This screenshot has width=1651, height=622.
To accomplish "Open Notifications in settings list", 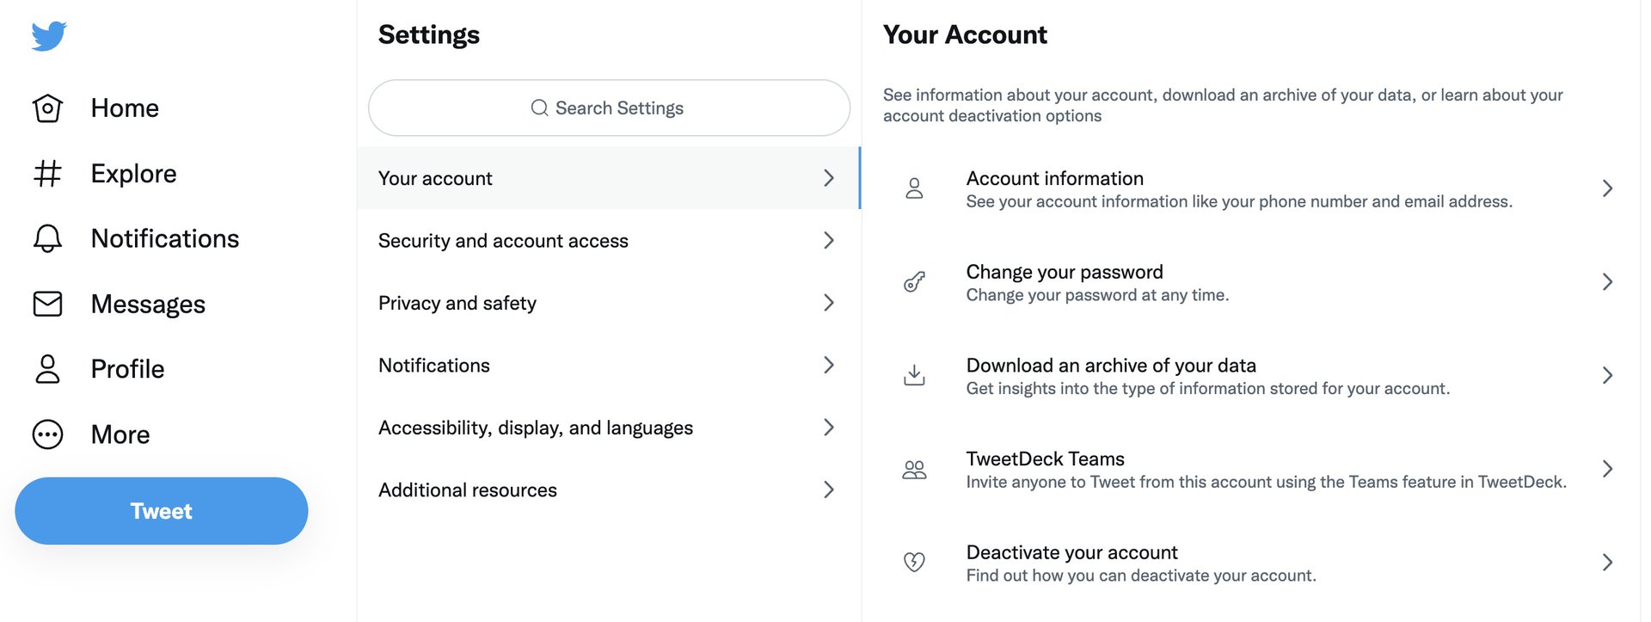I will [434, 366].
